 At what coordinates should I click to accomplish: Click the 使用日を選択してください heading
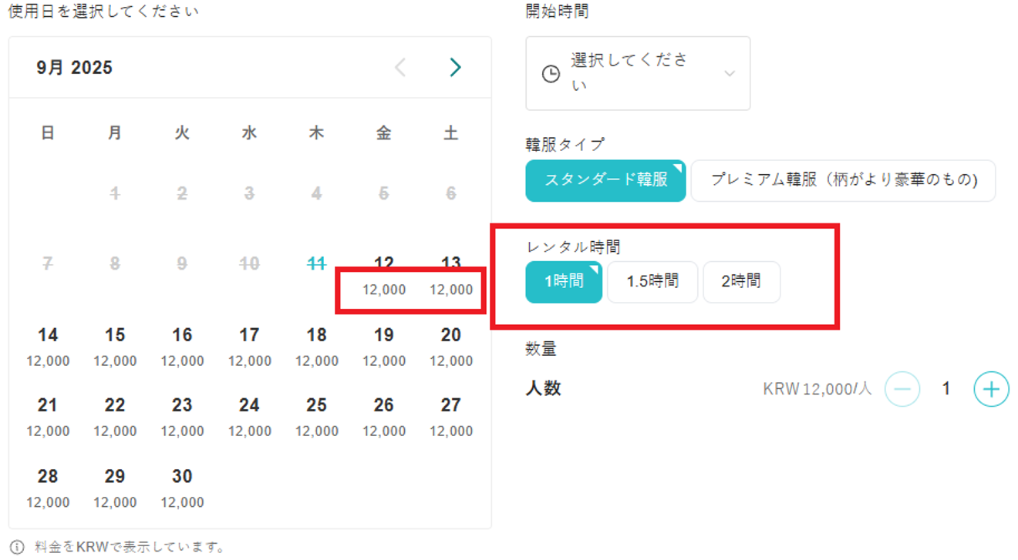[x=103, y=12]
